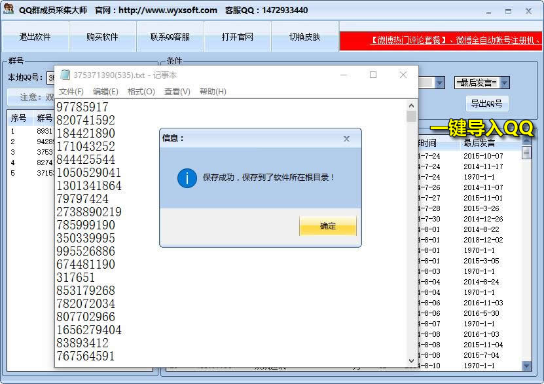Screen dimensions: 544x384
Task: Minimize the 记事本 notepad window
Action: pyautogui.click(x=344, y=75)
